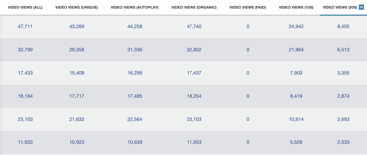Image resolution: width=367 pixels, height=155 pixels.
Task: Open the 18,184 all views value
Action: click(25, 96)
